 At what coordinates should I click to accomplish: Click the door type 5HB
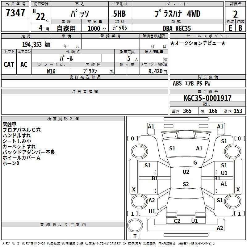(x=119, y=14)
